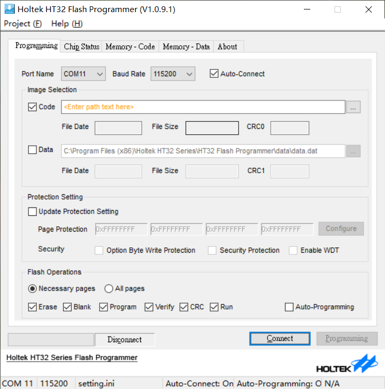The image size is (385, 389).
Task: Toggle the Update Protection Setting checkbox
Action: pos(33,212)
